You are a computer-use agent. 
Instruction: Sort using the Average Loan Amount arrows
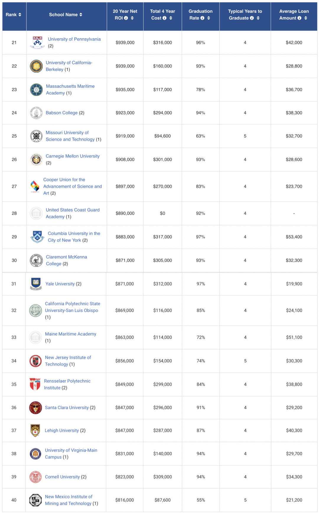pos(306,18)
